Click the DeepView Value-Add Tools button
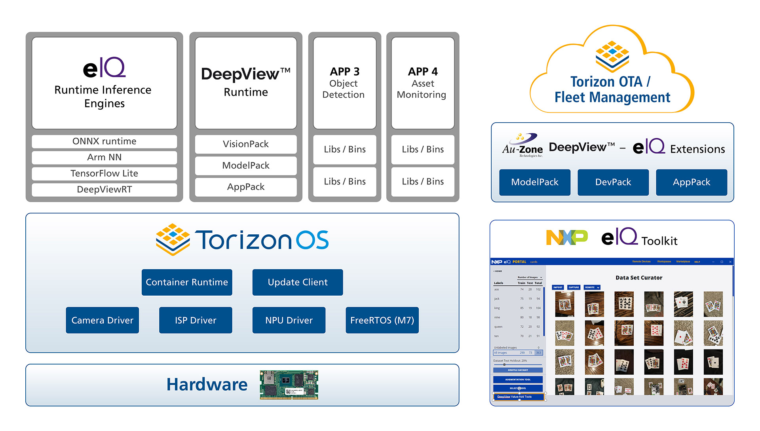Screen dimensions: 760x431 [519, 397]
